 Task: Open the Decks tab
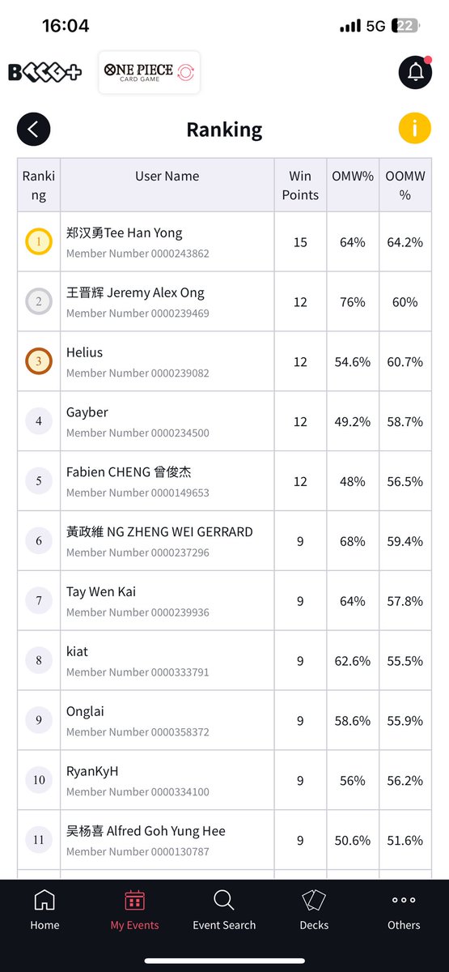314,910
